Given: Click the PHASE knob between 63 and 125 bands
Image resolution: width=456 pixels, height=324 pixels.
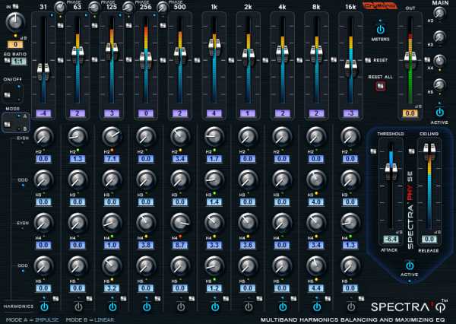Looking at the screenshot, I should tap(94, 8).
